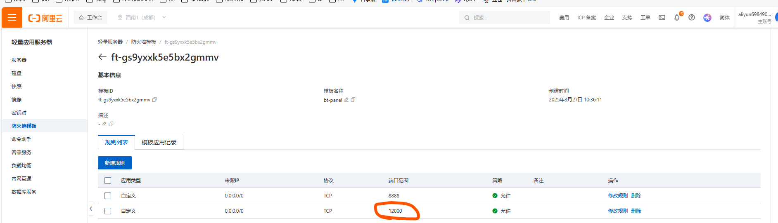Click the port value 8888
The width and height of the screenshot is (778, 223).
click(394, 196)
